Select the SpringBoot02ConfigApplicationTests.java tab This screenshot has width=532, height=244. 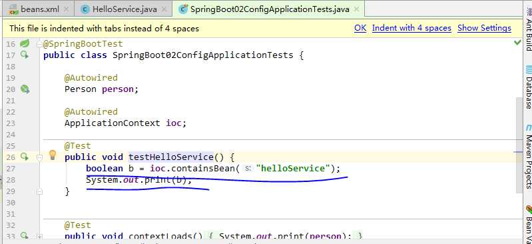tap(270, 9)
